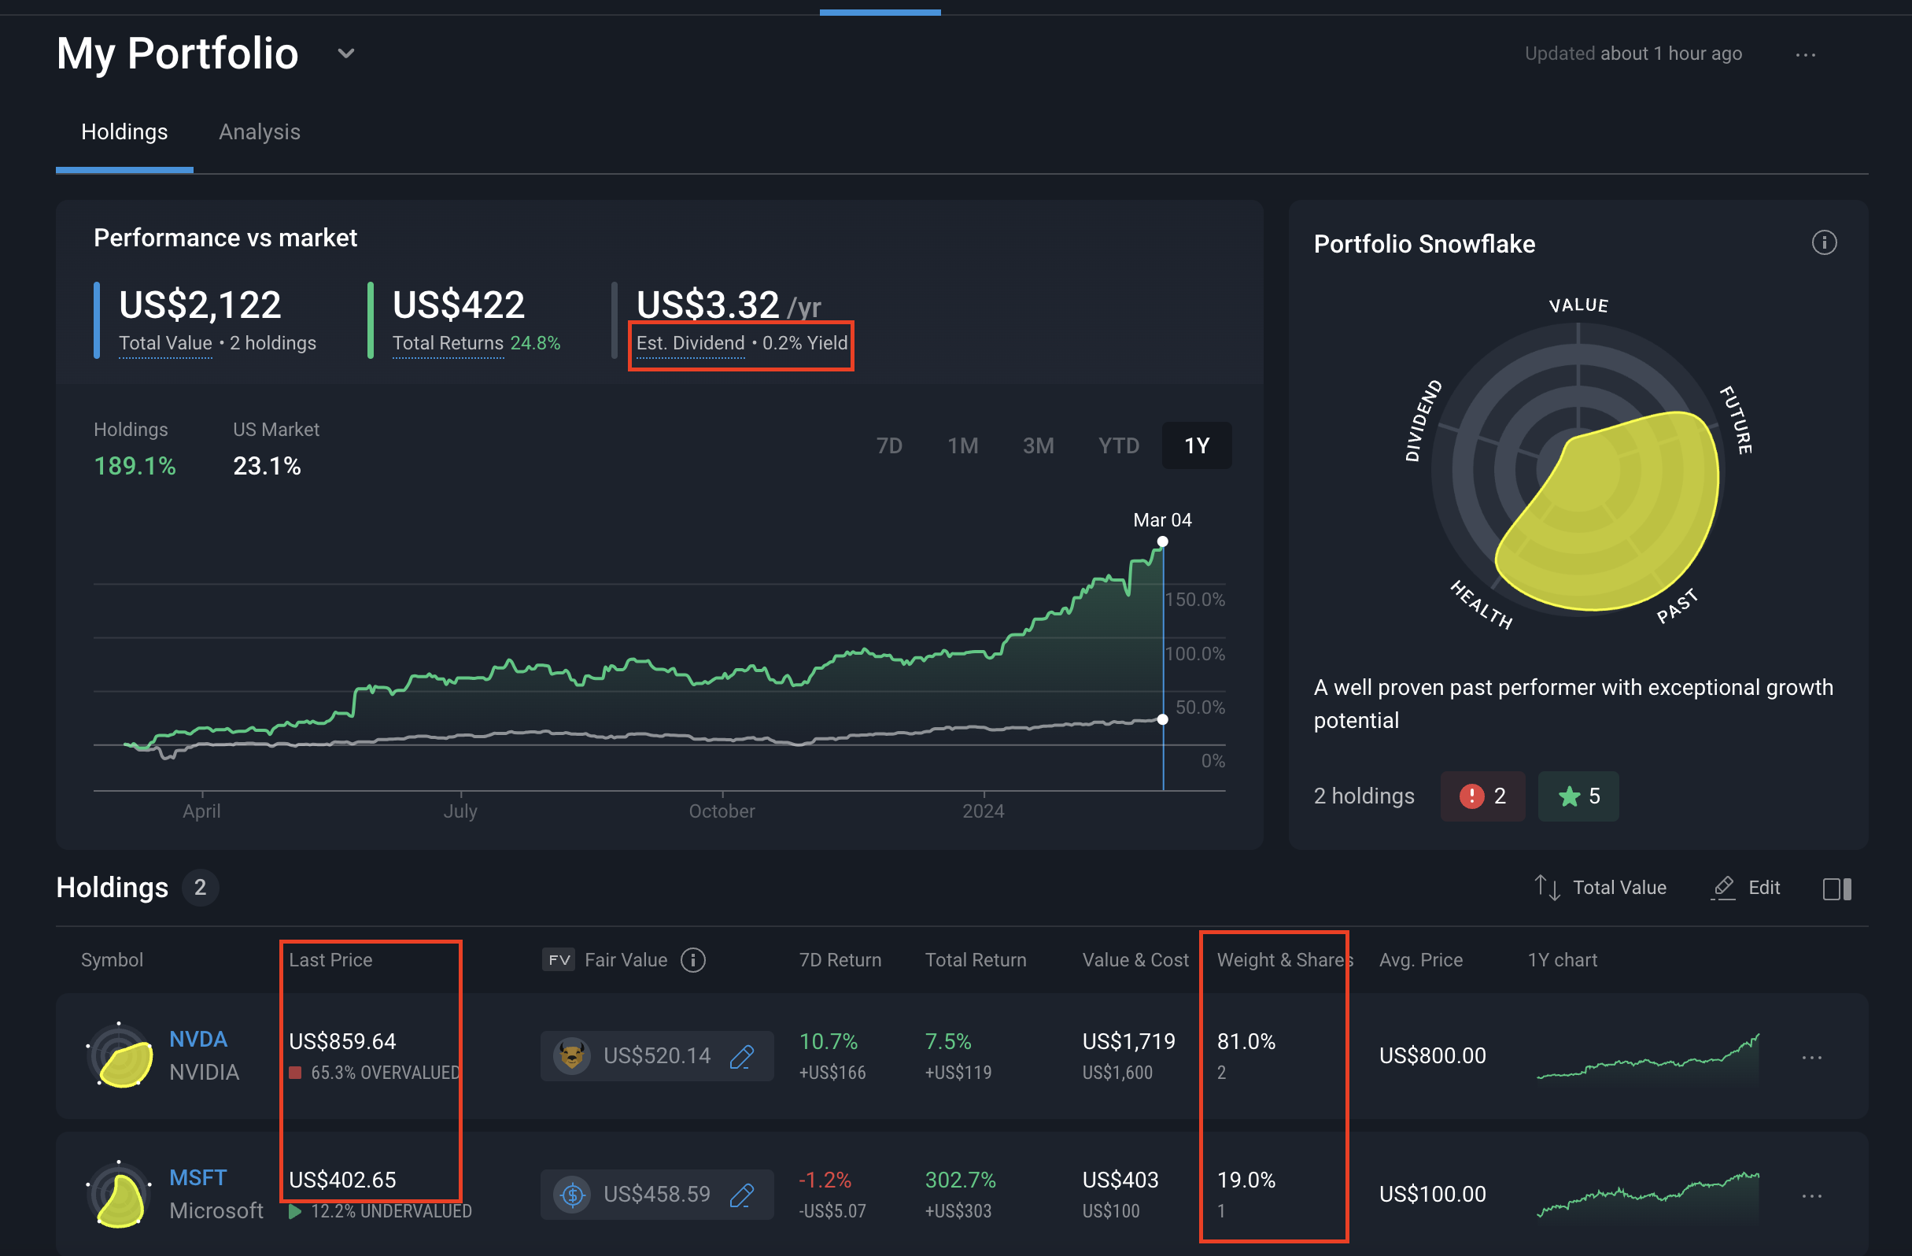Open the ellipsis menu on the NVDA row
Screen dimensions: 1912x1256
(x=1813, y=1057)
